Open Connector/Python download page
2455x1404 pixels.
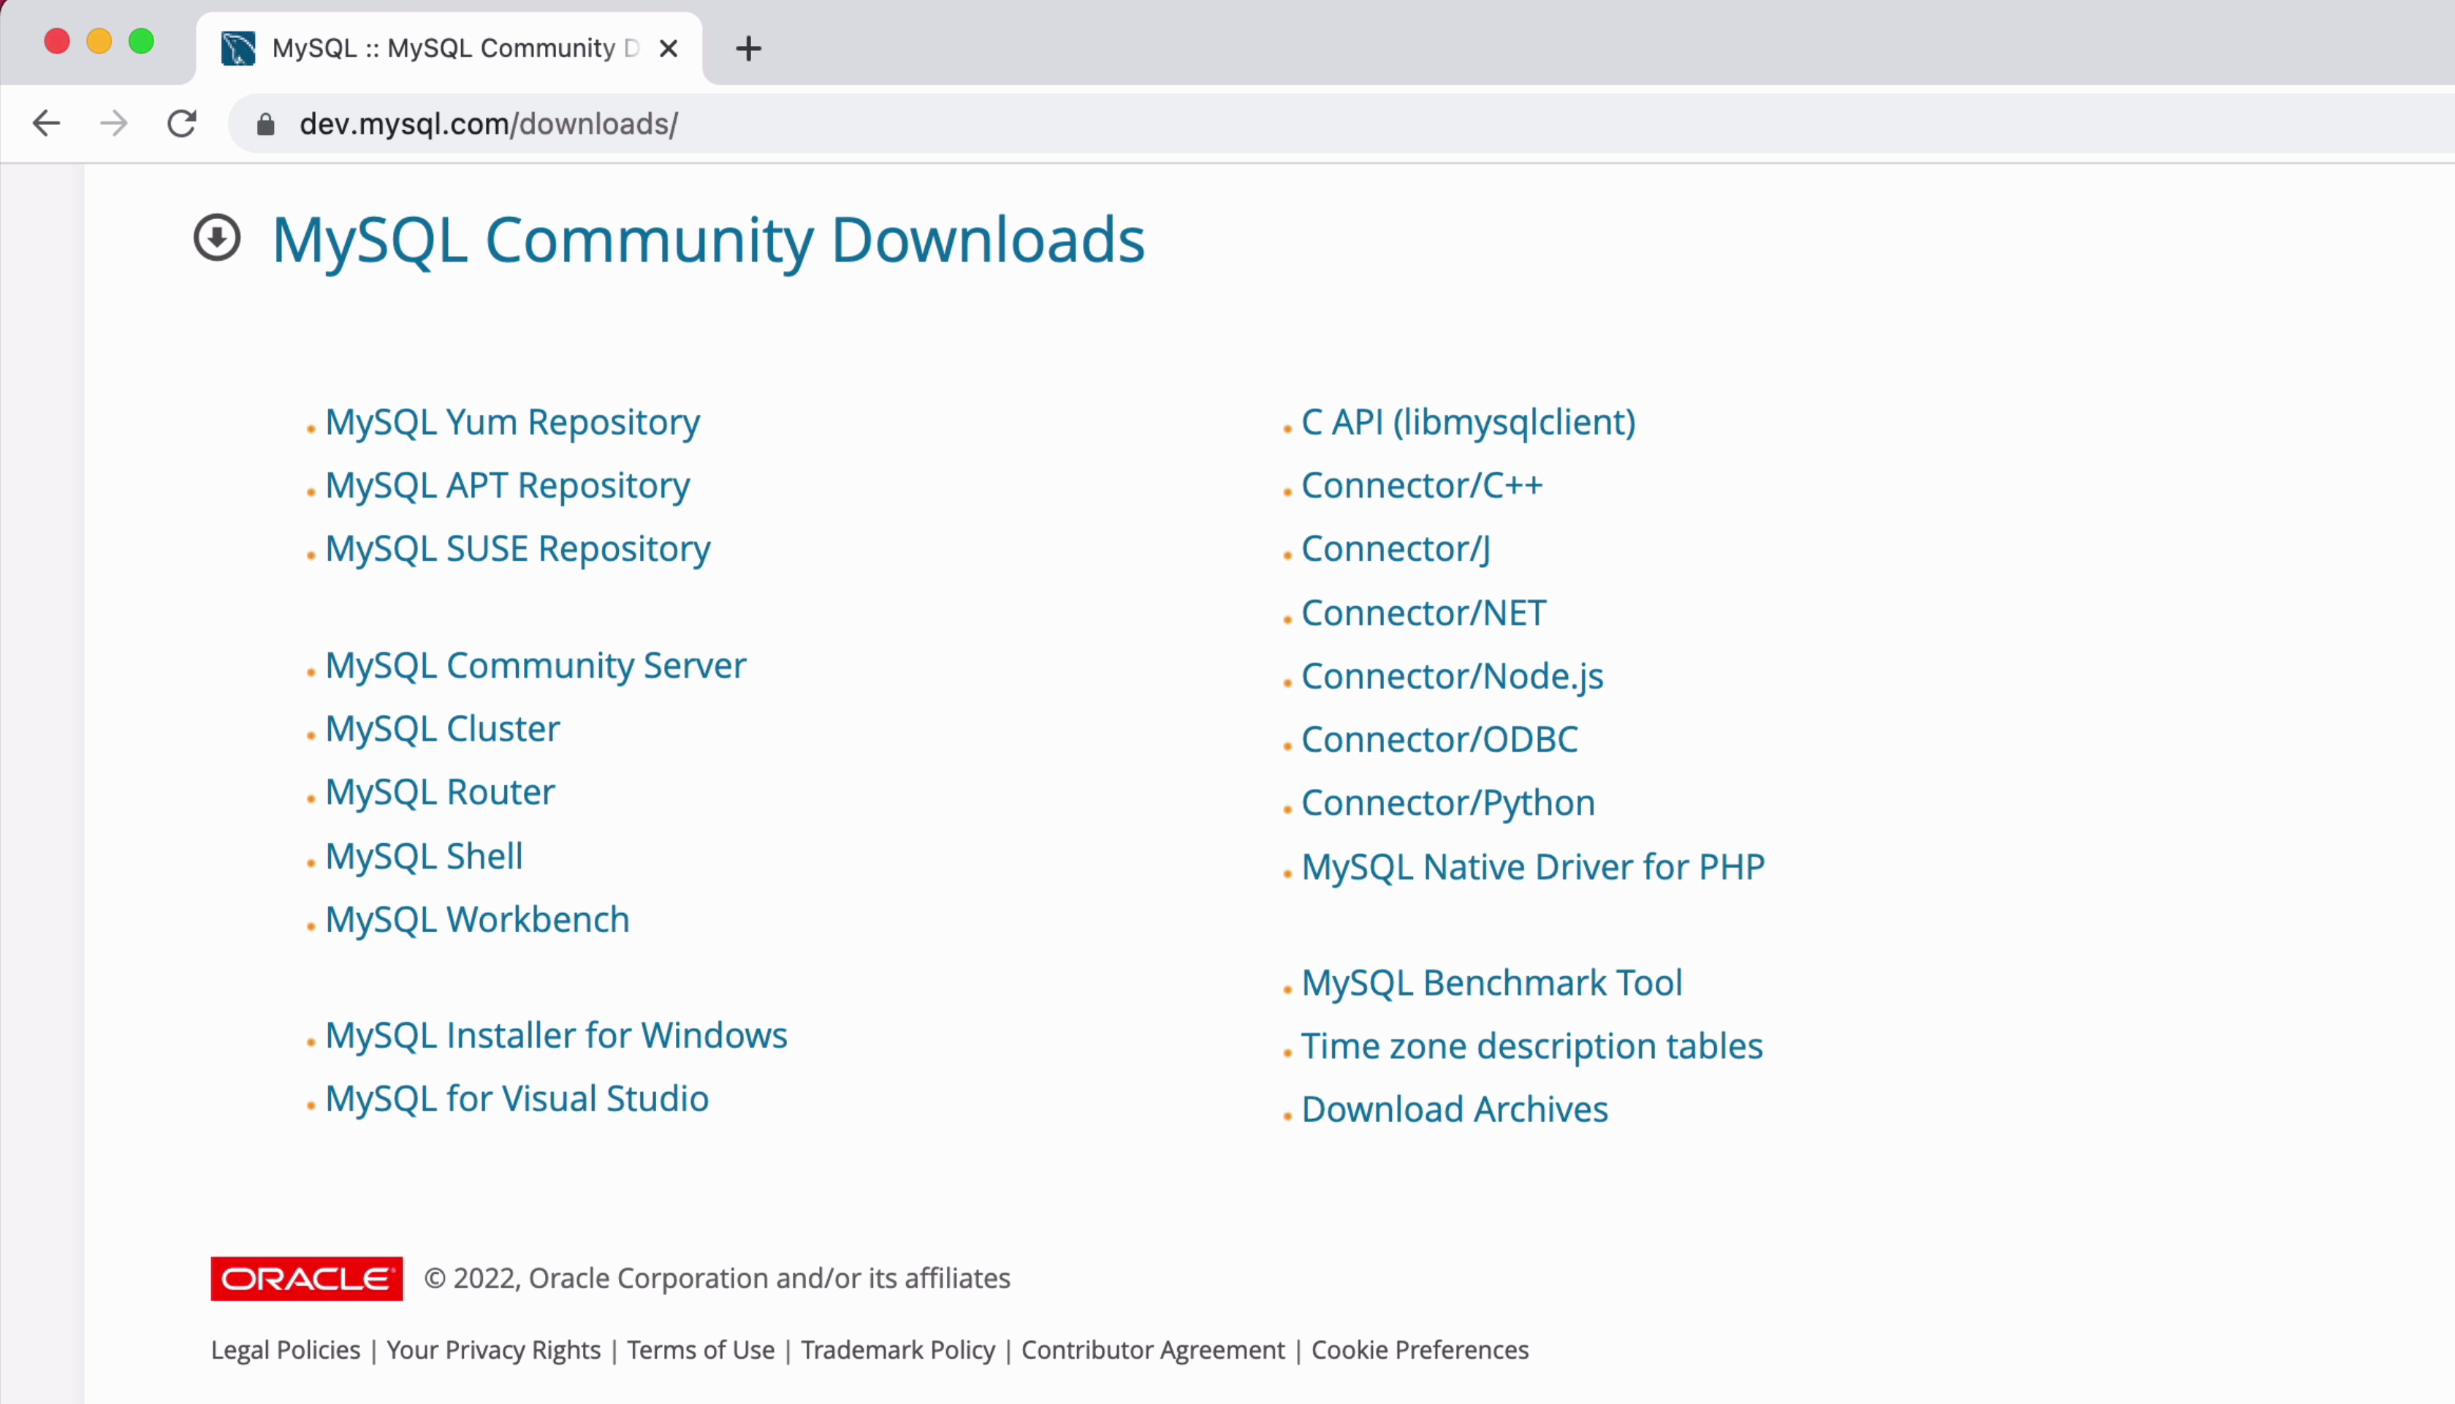[x=1447, y=802]
